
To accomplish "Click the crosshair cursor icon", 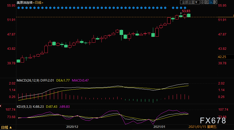I will 203,2.
